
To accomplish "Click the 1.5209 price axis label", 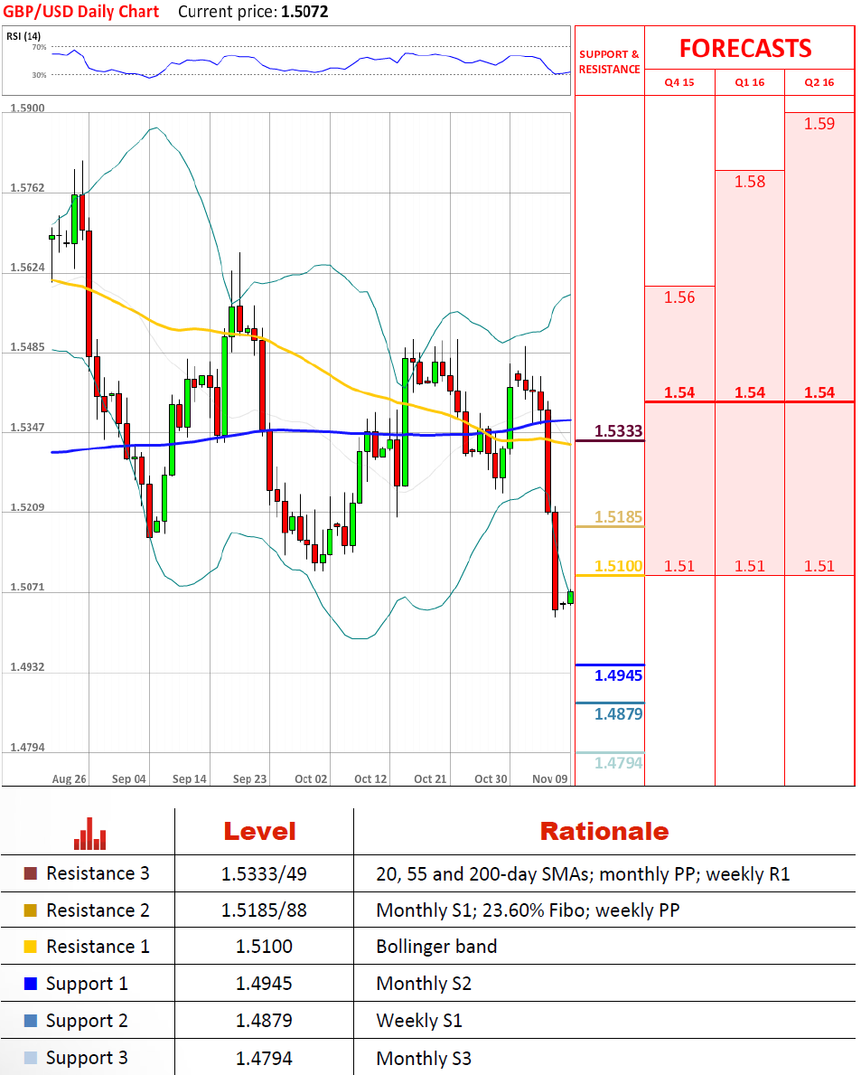I will tap(27, 507).
